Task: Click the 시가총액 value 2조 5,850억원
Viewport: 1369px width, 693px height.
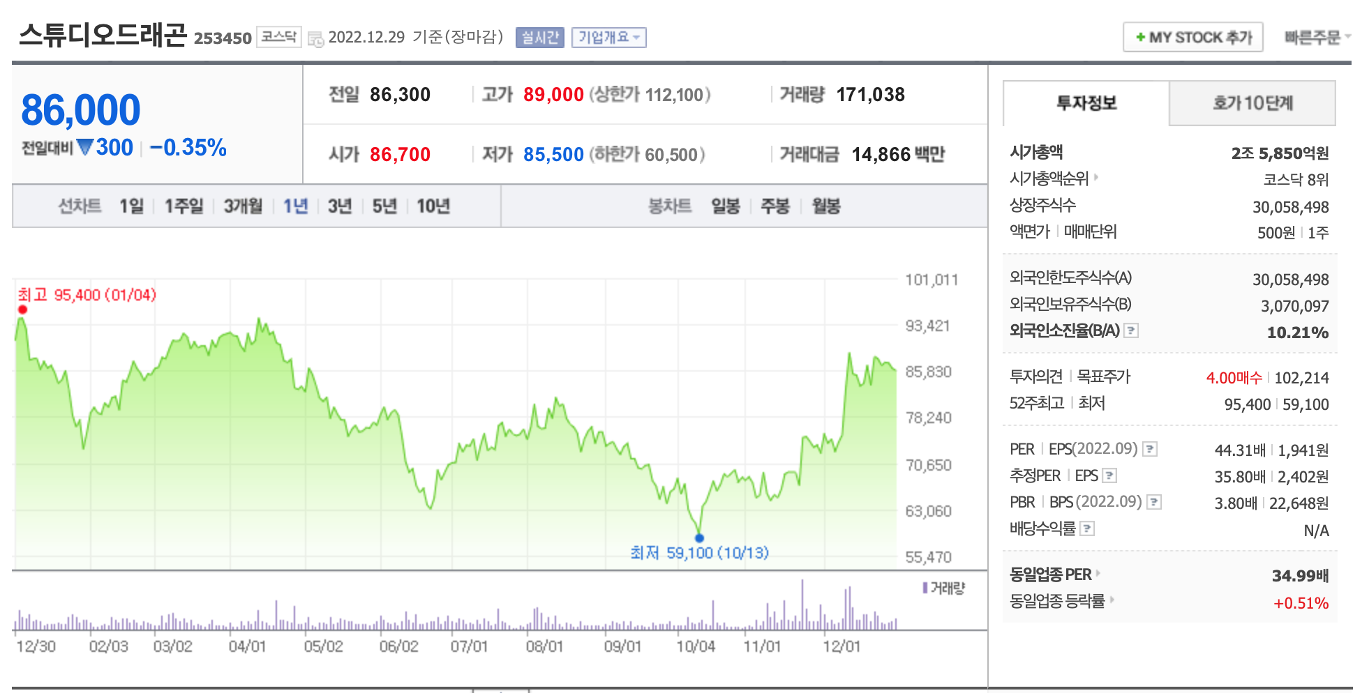Action: pyautogui.click(x=1280, y=153)
